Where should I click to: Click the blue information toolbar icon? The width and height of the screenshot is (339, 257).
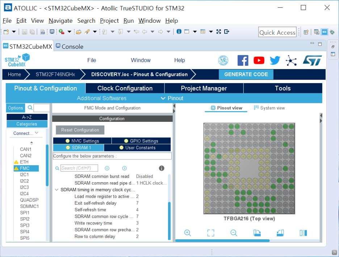[179, 31]
